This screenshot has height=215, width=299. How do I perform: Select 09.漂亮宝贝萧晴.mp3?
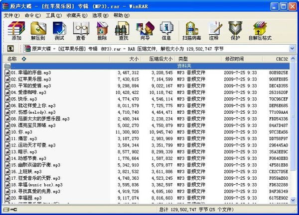point(147,125)
